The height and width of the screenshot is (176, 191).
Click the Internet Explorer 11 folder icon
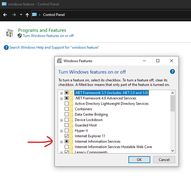pyautogui.click(x=71, y=136)
